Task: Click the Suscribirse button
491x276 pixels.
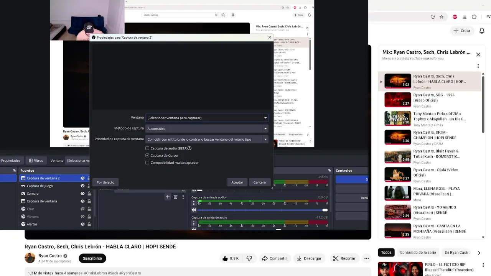Action: tap(92, 258)
